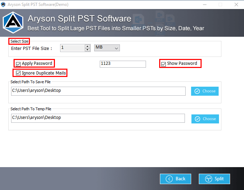Click the password field containing 1123
This screenshot has width=244, height=190.
click(x=123, y=64)
